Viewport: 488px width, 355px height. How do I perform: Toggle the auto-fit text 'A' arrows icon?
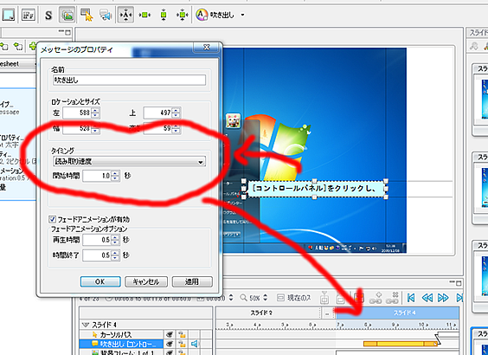click(x=125, y=15)
